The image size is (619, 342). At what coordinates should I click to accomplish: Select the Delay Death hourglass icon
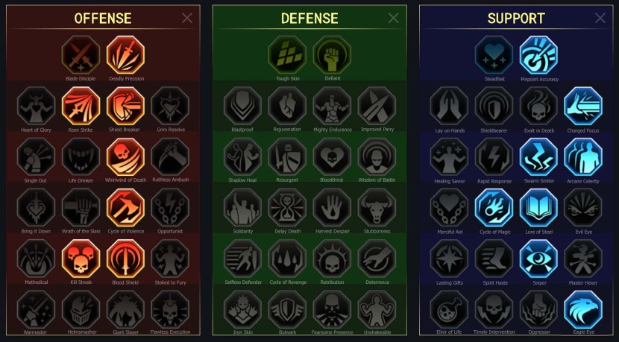pyautogui.click(x=287, y=208)
